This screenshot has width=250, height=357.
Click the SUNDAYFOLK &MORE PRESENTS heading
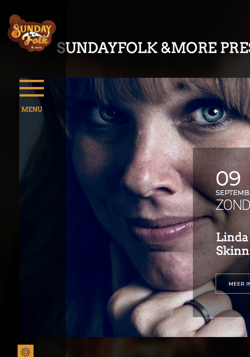153,48
